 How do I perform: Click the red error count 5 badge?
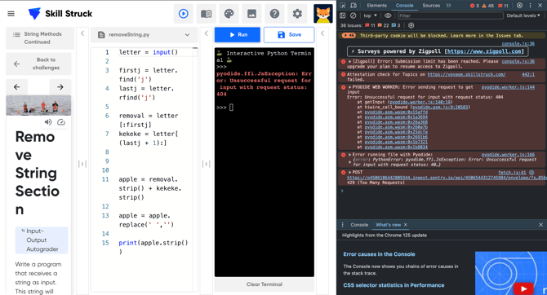pos(474,6)
